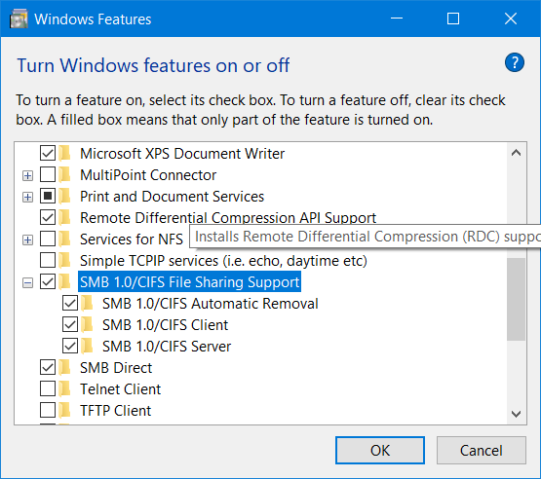The width and height of the screenshot is (541, 479).
Task: Click the blue help question mark icon
Action: (x=514, y=62)
